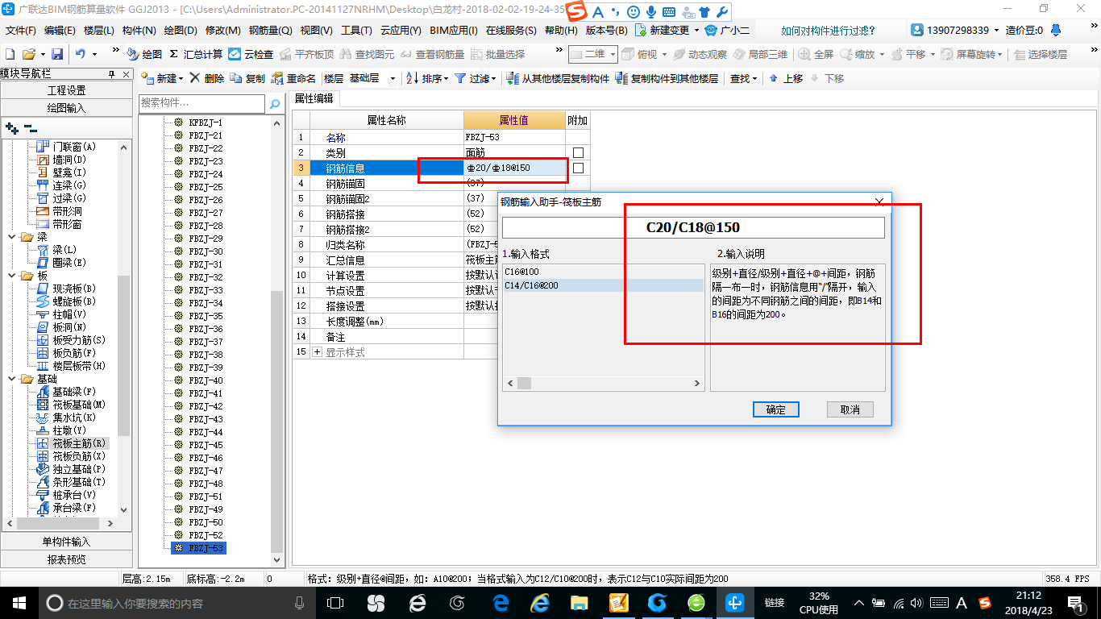Pin the 模块导航栏 panel
The width and height of the screenshot is (1101, 619).
point(112,74)
